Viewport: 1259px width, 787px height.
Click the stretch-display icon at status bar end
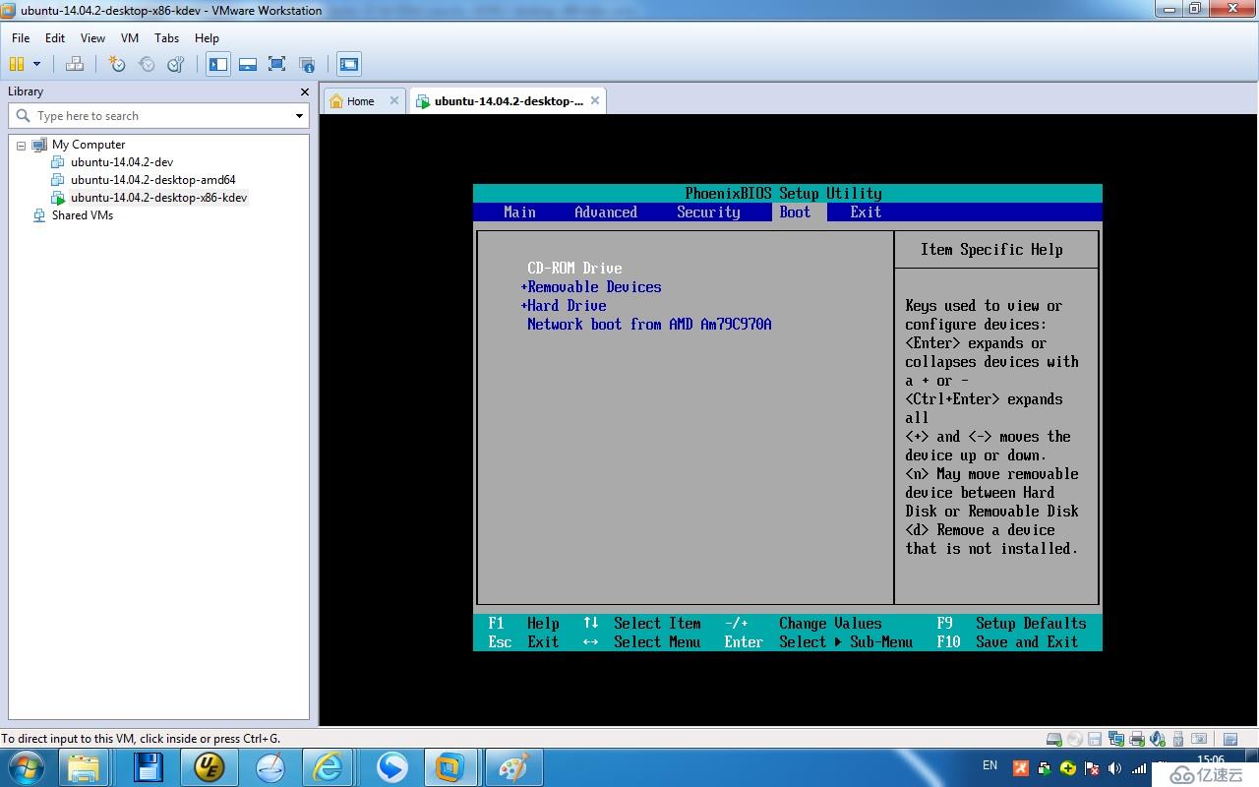click(1230, 739)
